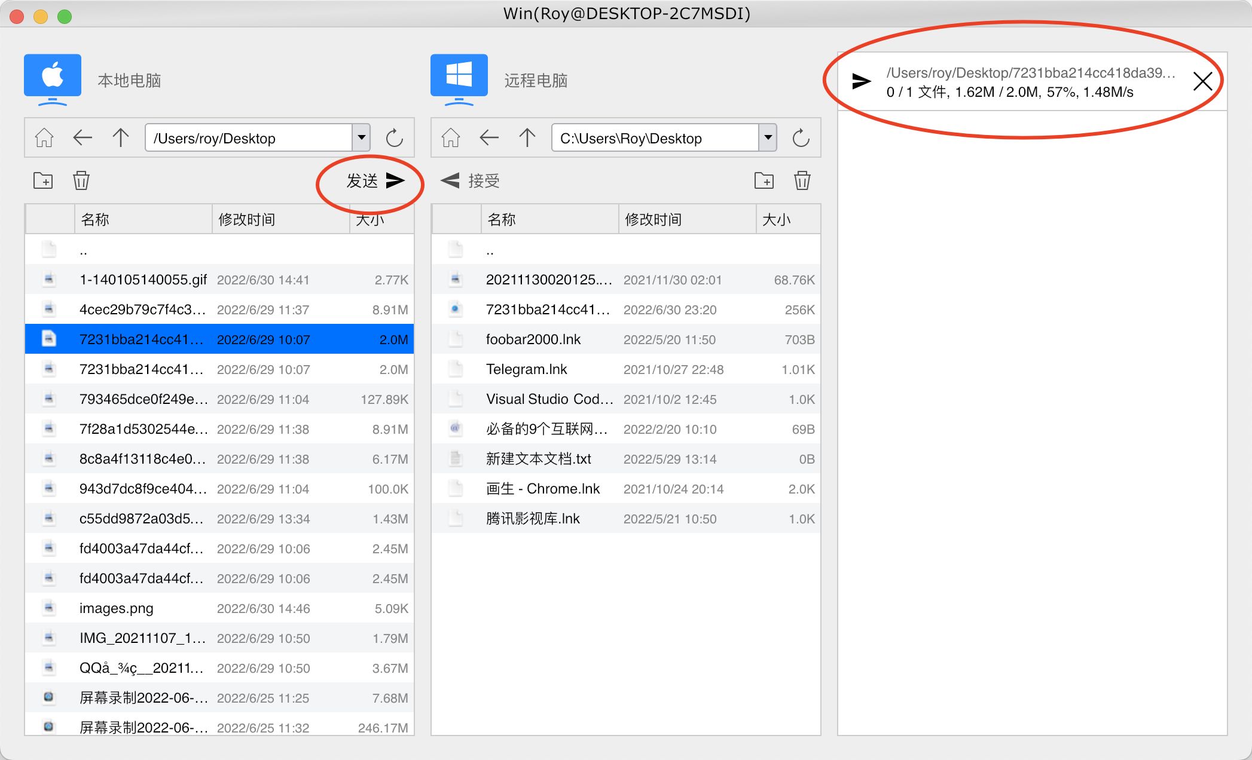Viewport: 1252px width, 760px height.
Task: Click trash icon in remote pane
Action: click(802, 180)
